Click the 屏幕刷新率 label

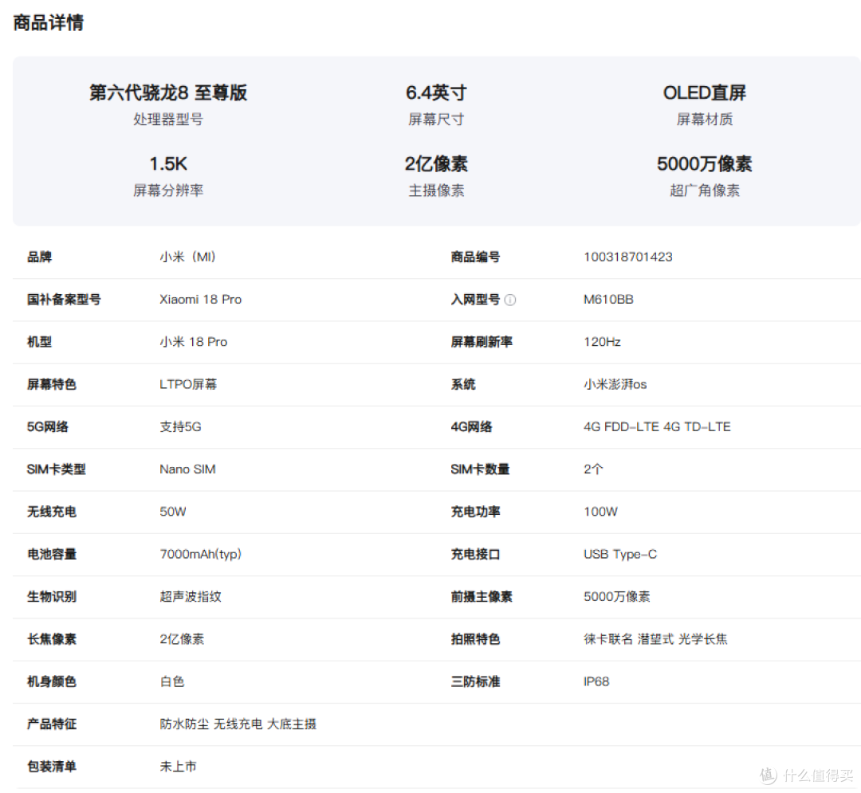click(x=482, y=342)
